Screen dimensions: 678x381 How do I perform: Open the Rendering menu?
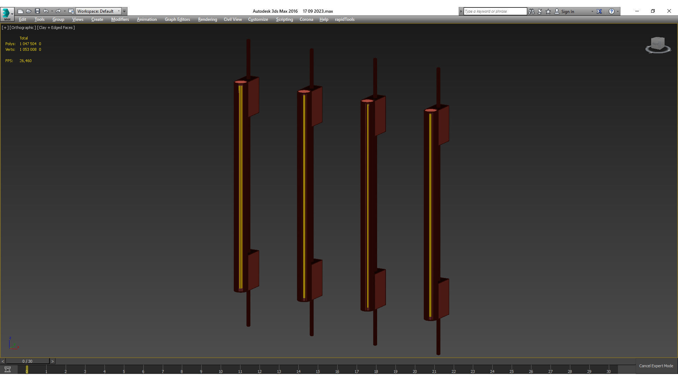[207, 19]
